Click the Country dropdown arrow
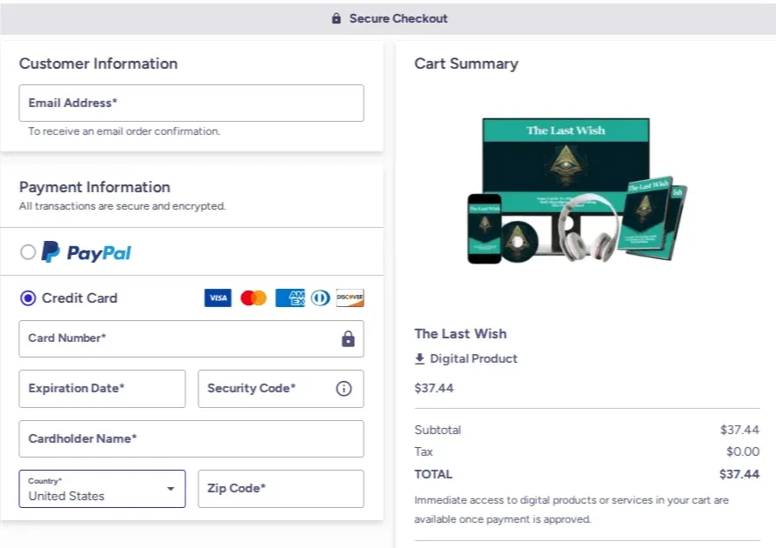 pos(171,488)
